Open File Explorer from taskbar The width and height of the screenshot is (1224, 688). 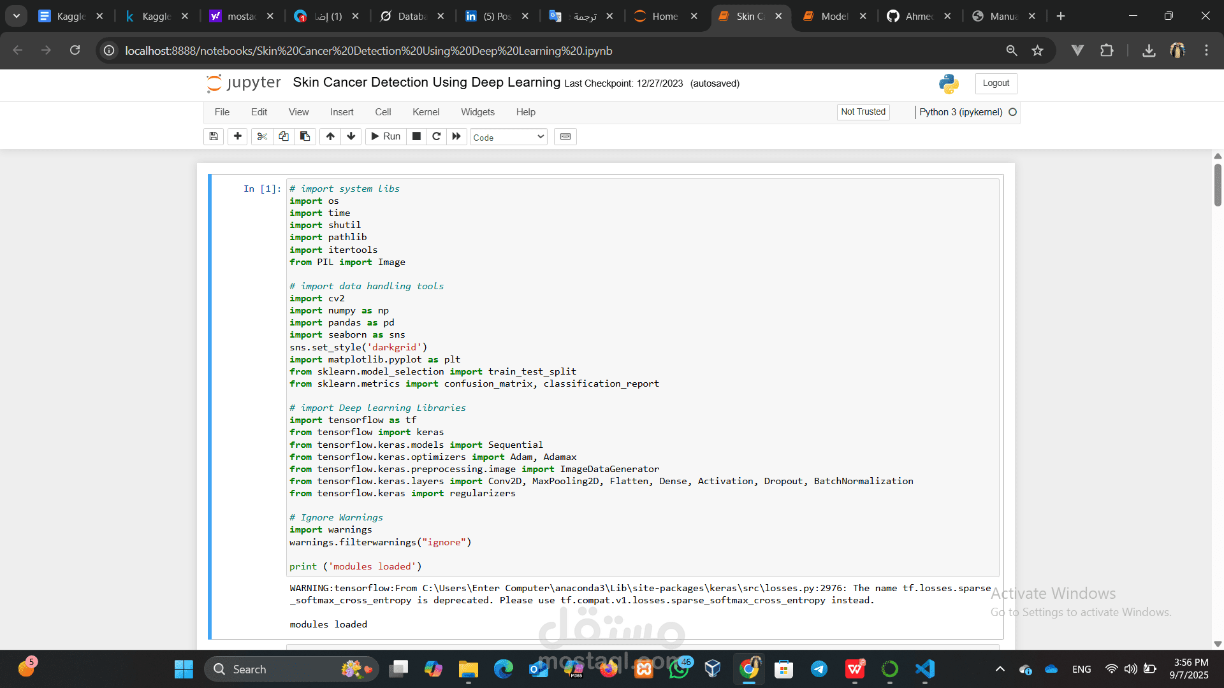tap(468, 669)
